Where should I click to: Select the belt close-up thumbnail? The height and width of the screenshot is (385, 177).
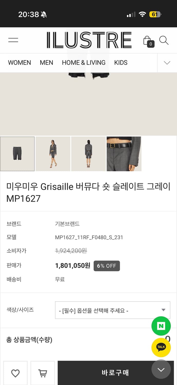pyautogui.click(x=124, y=153)
